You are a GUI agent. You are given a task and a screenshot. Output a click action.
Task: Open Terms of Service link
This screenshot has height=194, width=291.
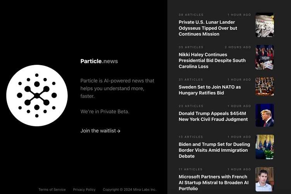[52, 190]
